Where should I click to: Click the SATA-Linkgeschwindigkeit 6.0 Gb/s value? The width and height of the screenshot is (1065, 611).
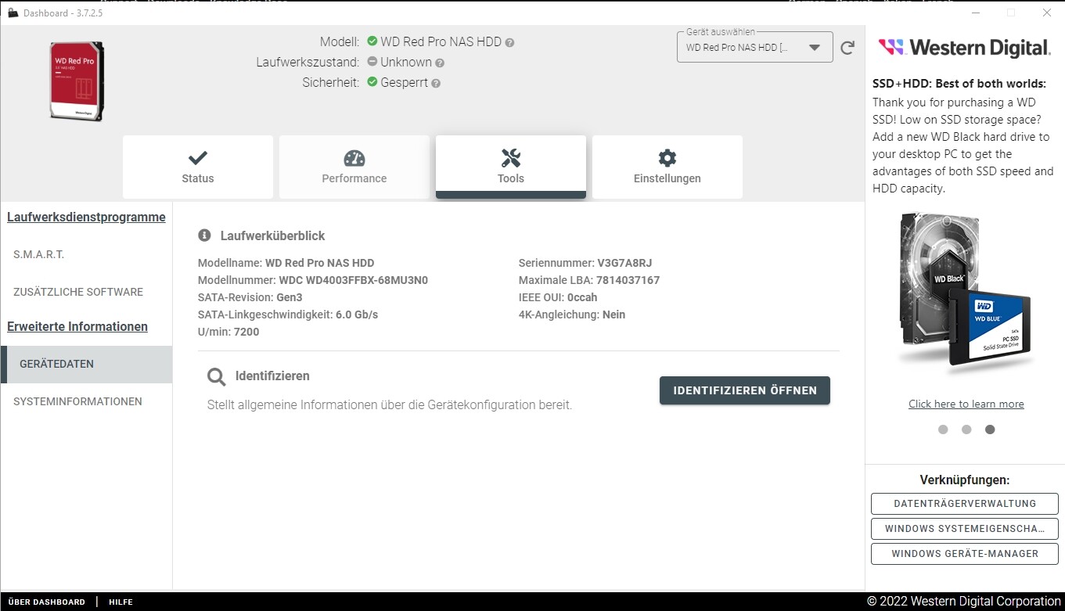pos(357,314)
